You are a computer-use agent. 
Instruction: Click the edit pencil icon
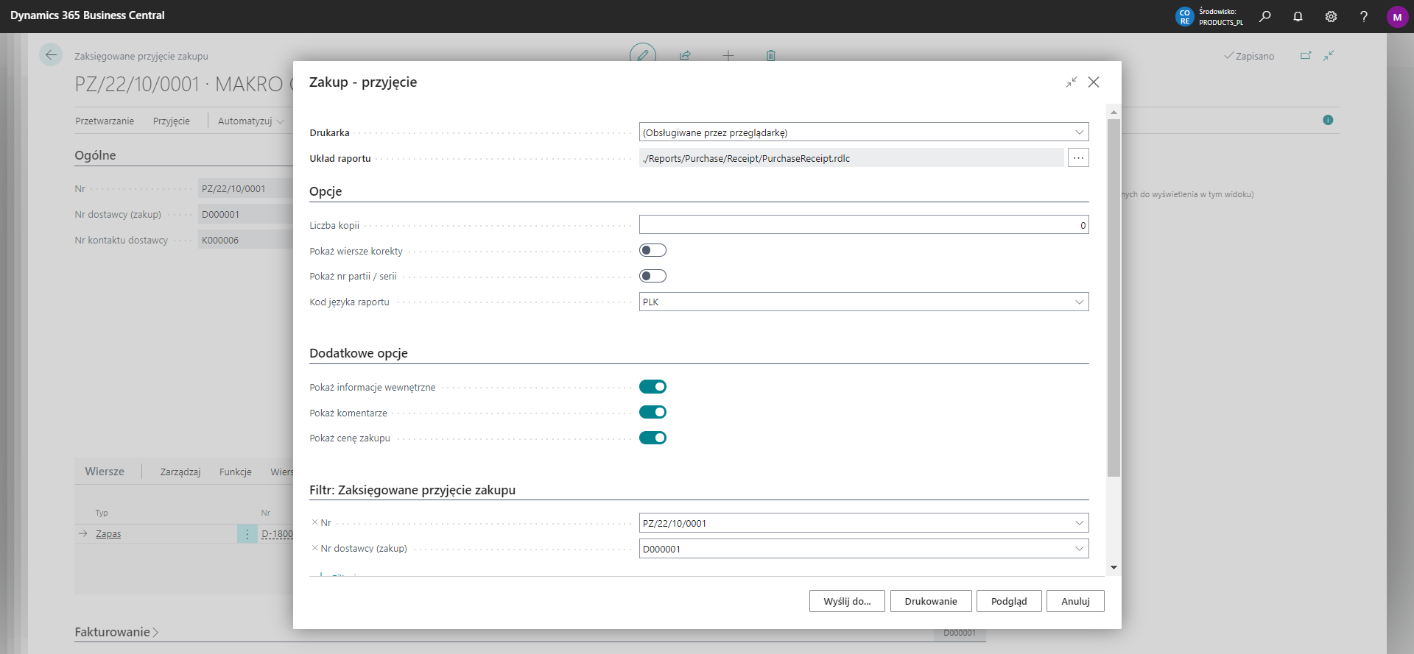coord(642,54)
